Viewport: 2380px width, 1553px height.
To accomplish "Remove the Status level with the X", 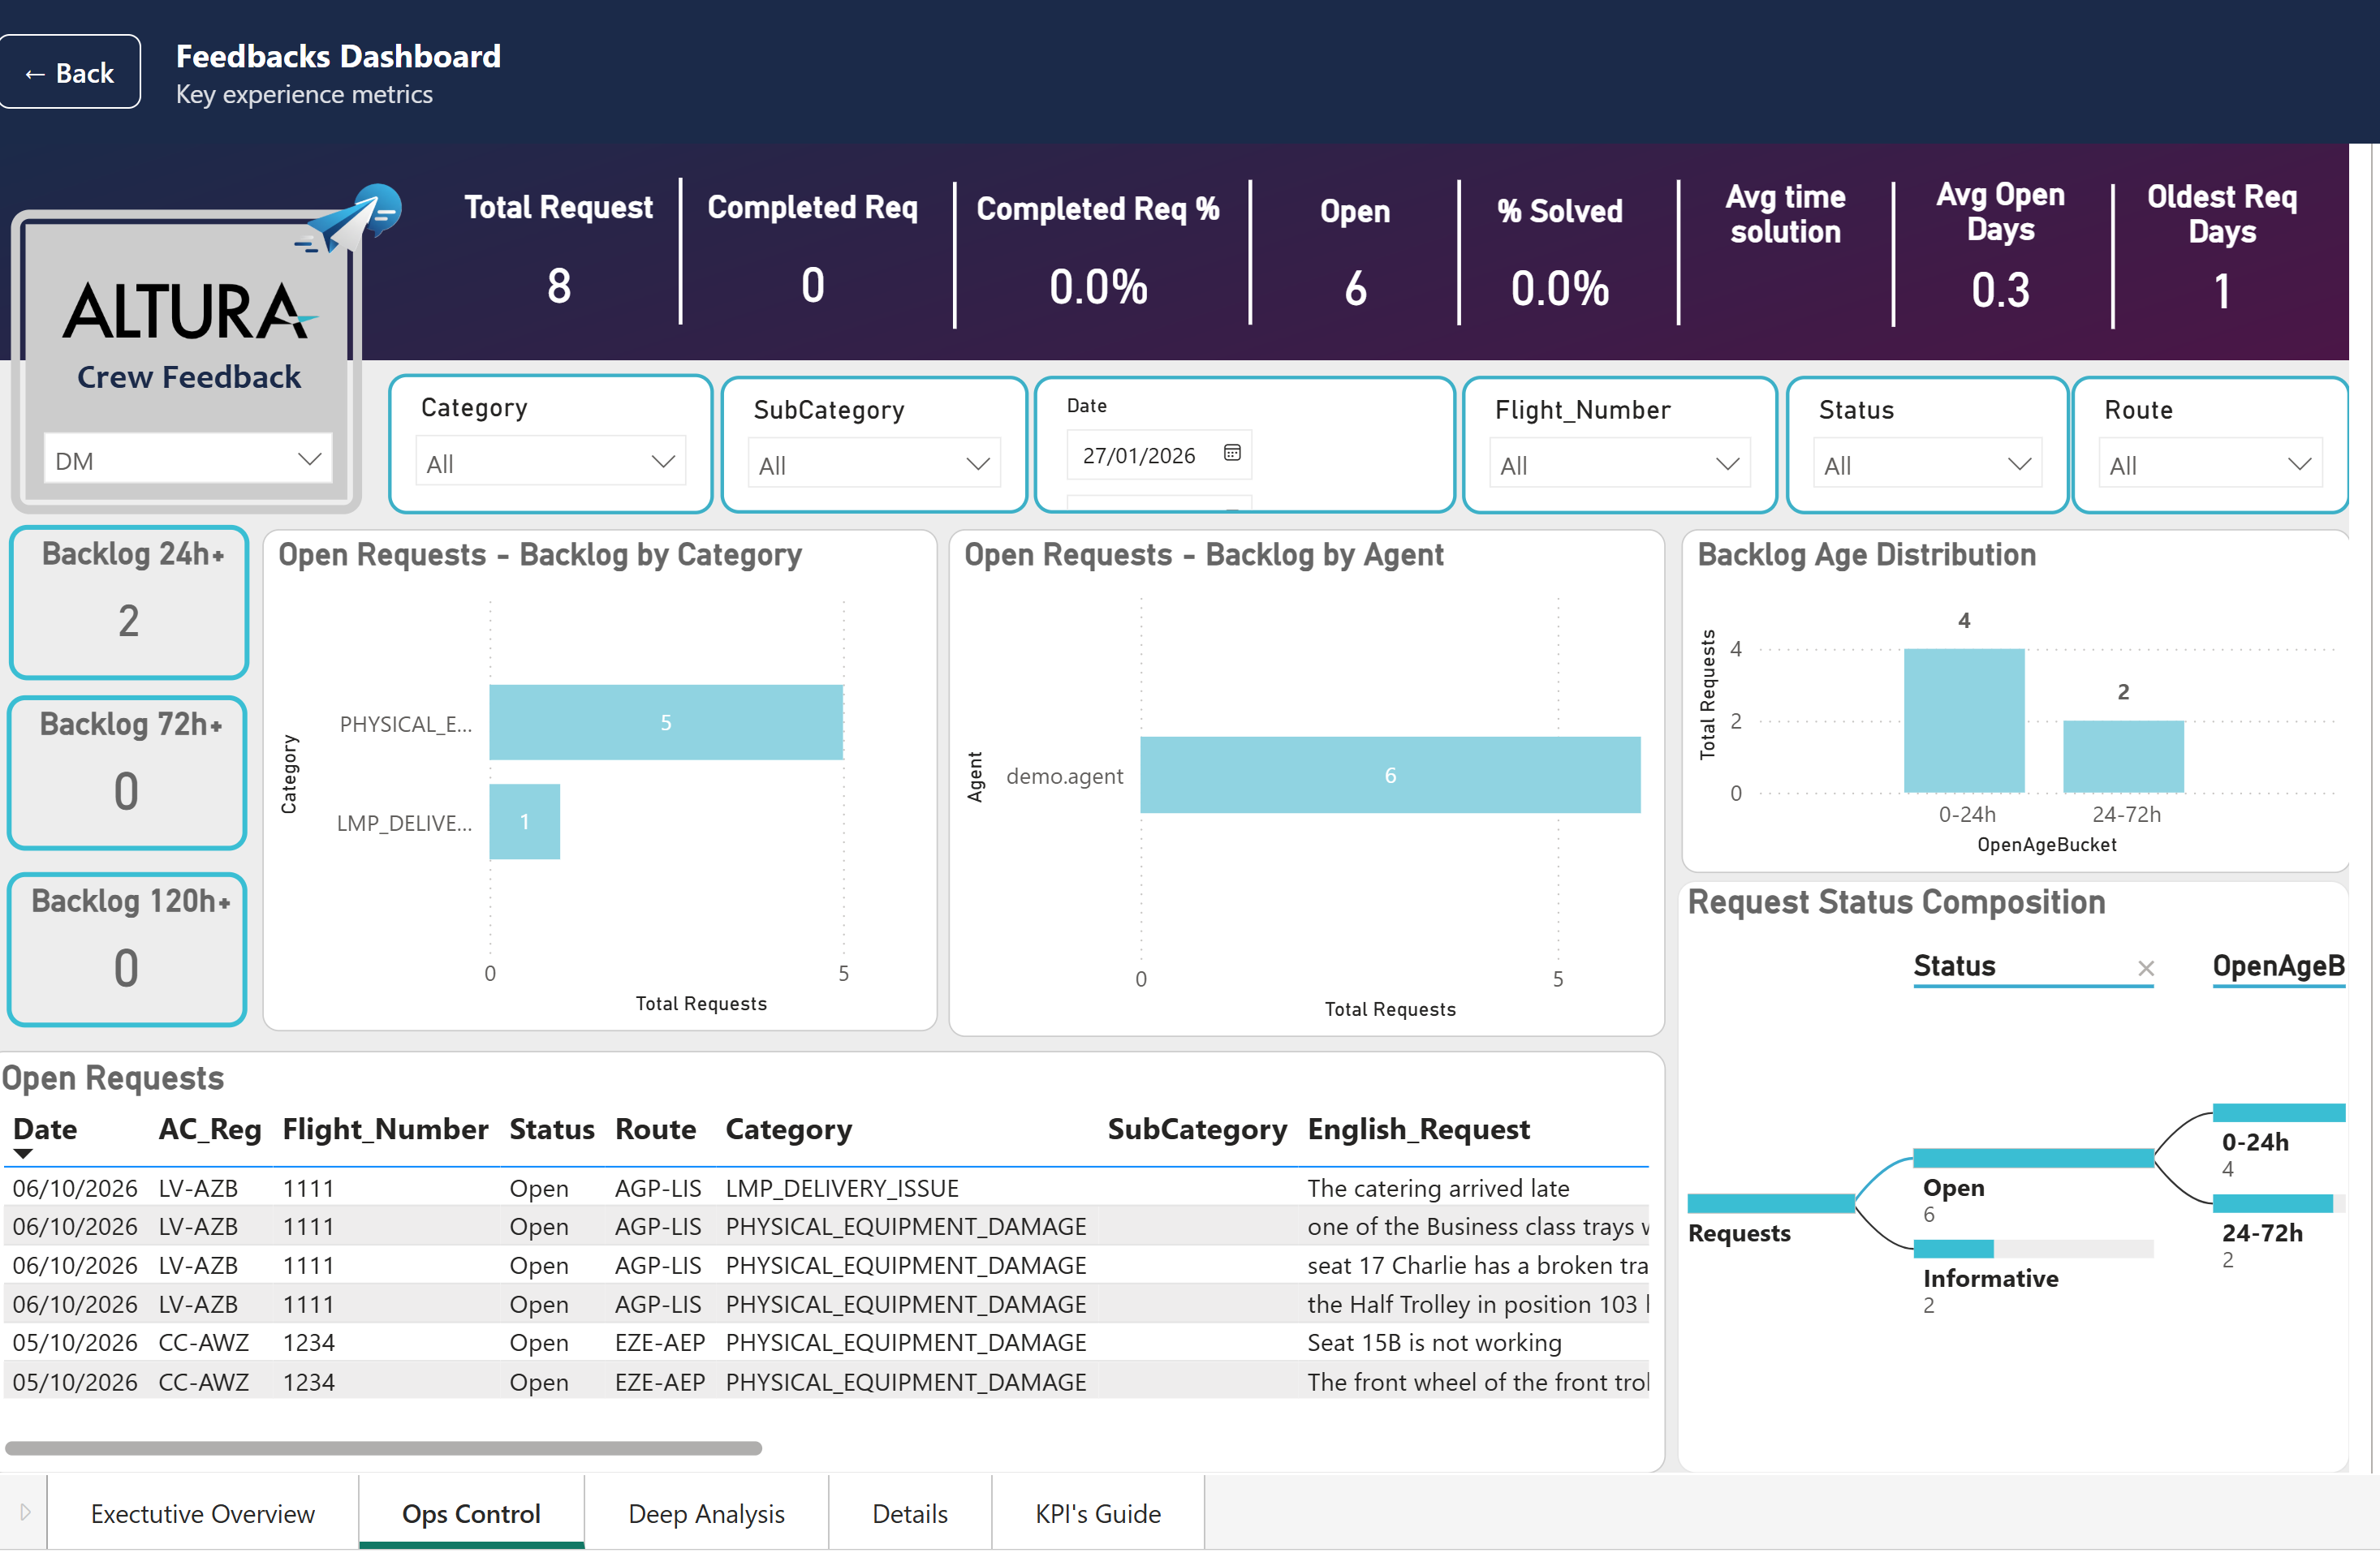I will point(2146,967).
